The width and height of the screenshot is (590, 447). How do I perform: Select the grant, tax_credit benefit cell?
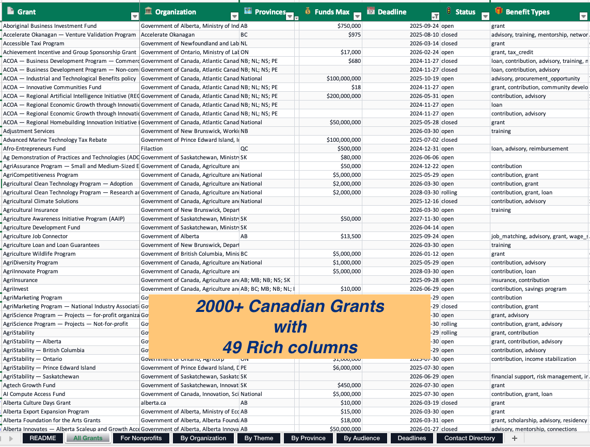click(539, 52)
